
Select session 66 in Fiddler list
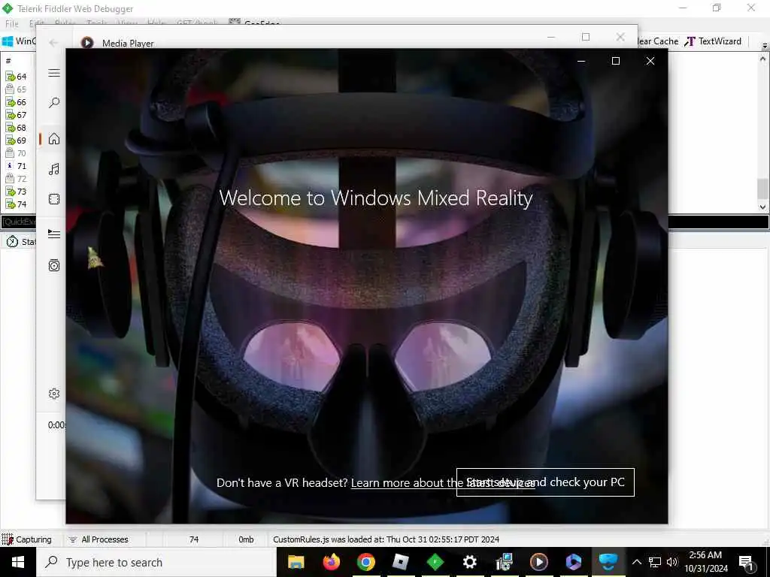(x=17, y=102)
